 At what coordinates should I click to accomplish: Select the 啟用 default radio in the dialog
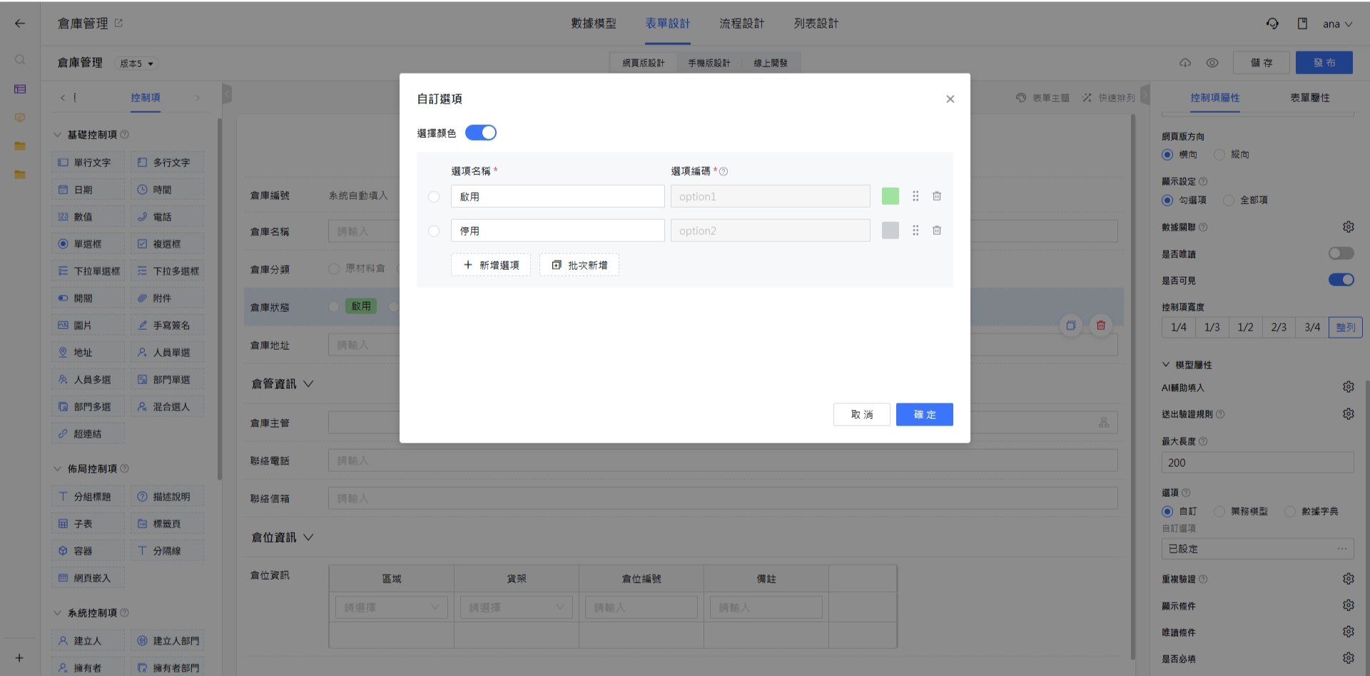click(x=434, y=196)
